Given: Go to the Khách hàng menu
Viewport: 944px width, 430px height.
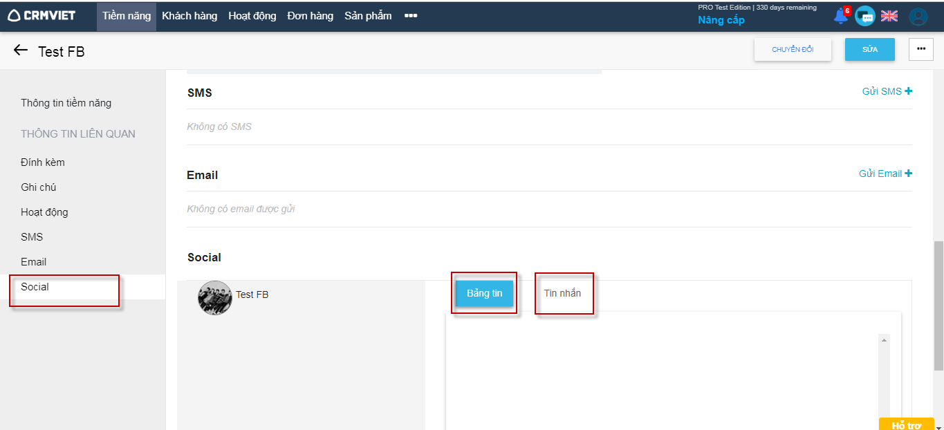Looking at the screenshot, I should click(189, 16).
